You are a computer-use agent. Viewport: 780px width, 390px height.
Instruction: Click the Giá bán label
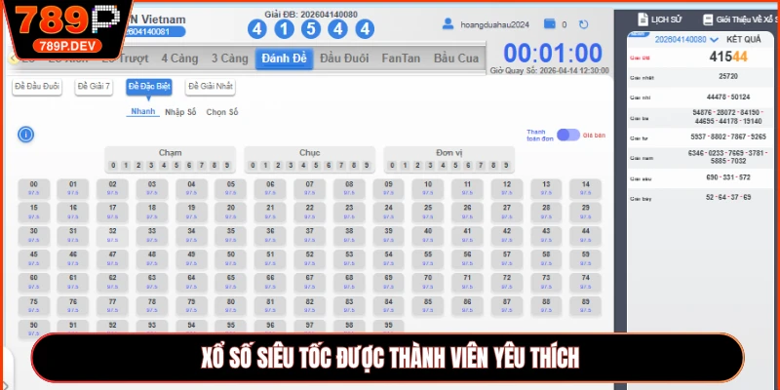(595, 136)
